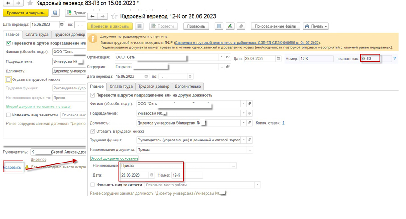The image size is (406, 219).
Task: Expand the Трудовая функция dropdown list
Action: tap(243, 140)
